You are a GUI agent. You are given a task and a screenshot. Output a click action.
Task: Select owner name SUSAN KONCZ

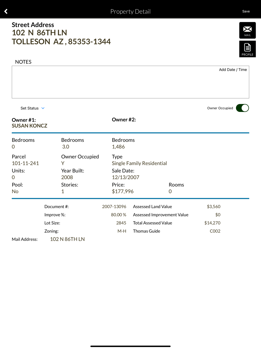[29, 126]
